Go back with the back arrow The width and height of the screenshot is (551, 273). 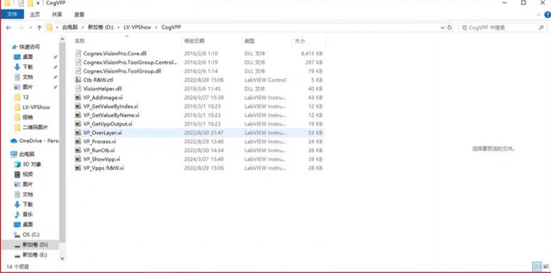[x=9, y=27]
